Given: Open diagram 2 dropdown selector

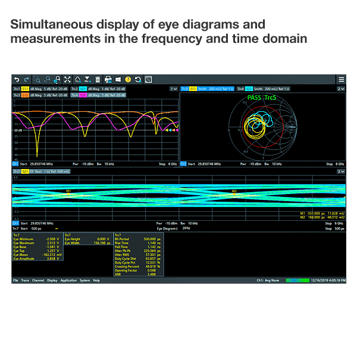Looking at the screenshot, I should tap(341, 89).
